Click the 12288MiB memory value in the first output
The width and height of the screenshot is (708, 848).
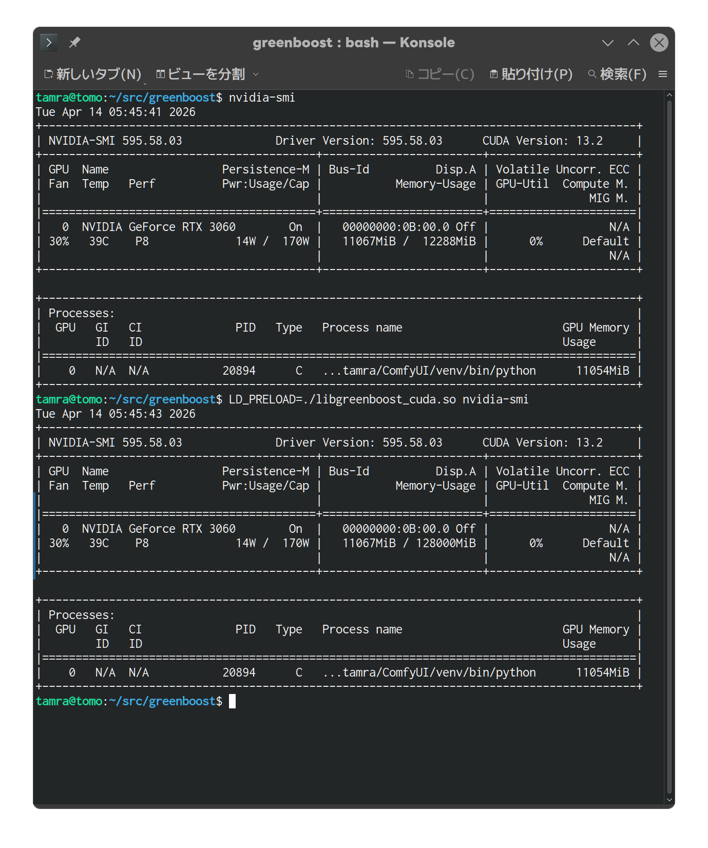(449, 241)
